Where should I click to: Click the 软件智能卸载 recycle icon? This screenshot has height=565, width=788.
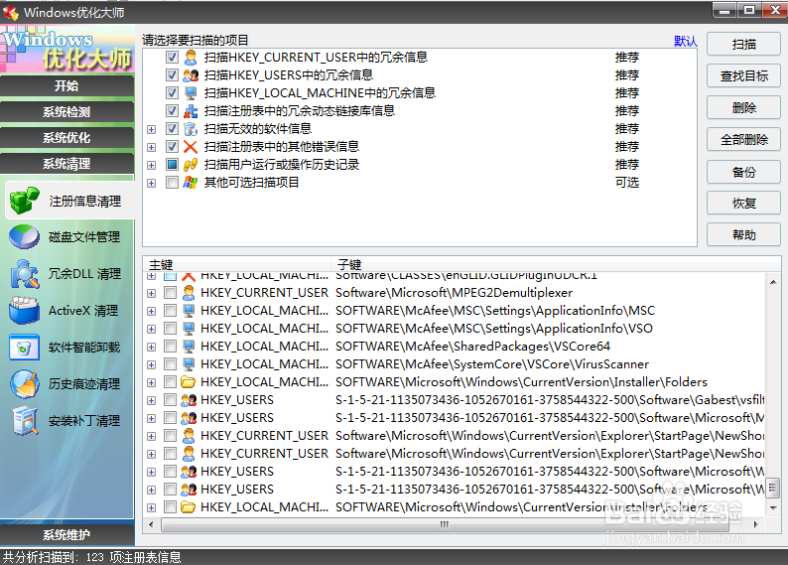[24, 348]
